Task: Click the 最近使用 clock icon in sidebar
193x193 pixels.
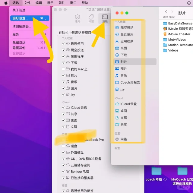Action: (x=117, y=34)
